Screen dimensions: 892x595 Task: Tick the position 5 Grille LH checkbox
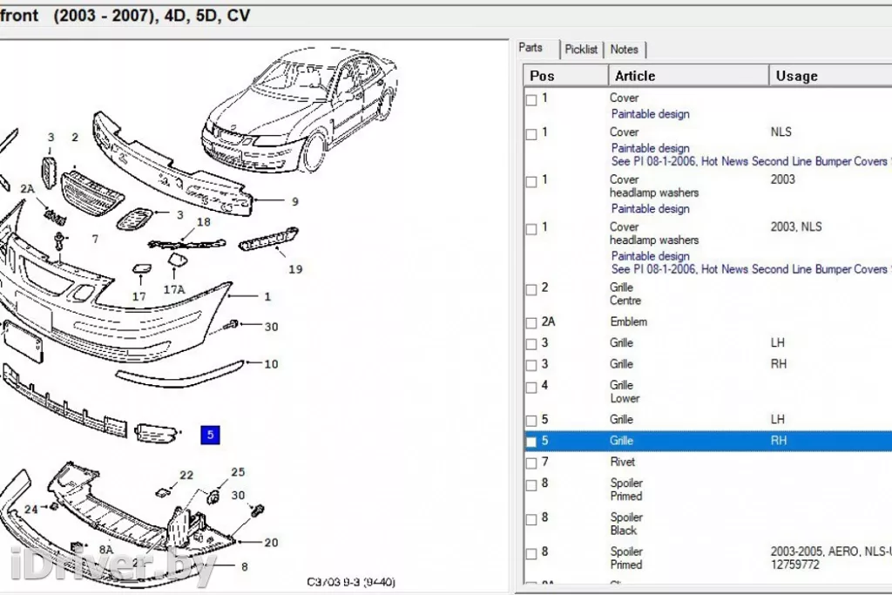(x=531, y=421)
